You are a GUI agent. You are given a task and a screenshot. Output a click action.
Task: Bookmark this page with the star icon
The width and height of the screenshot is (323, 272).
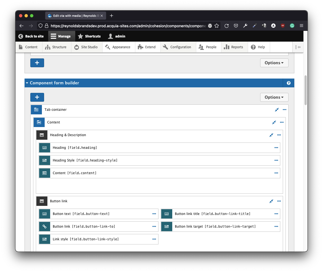(217, 26)
